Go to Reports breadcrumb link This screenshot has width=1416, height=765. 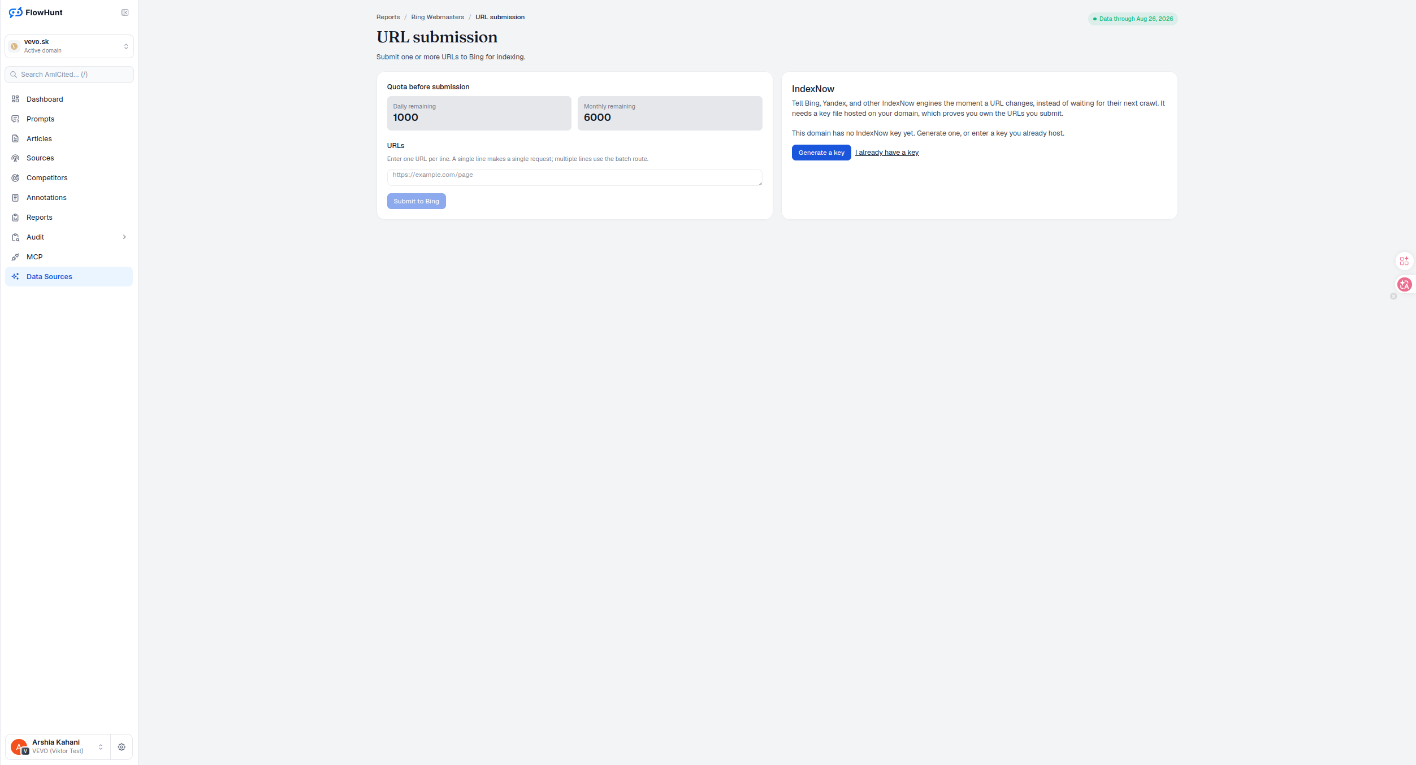(x=388, y=17)
